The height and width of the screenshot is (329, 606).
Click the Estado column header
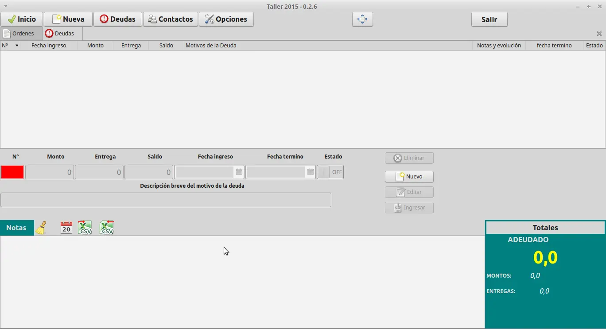594,46
